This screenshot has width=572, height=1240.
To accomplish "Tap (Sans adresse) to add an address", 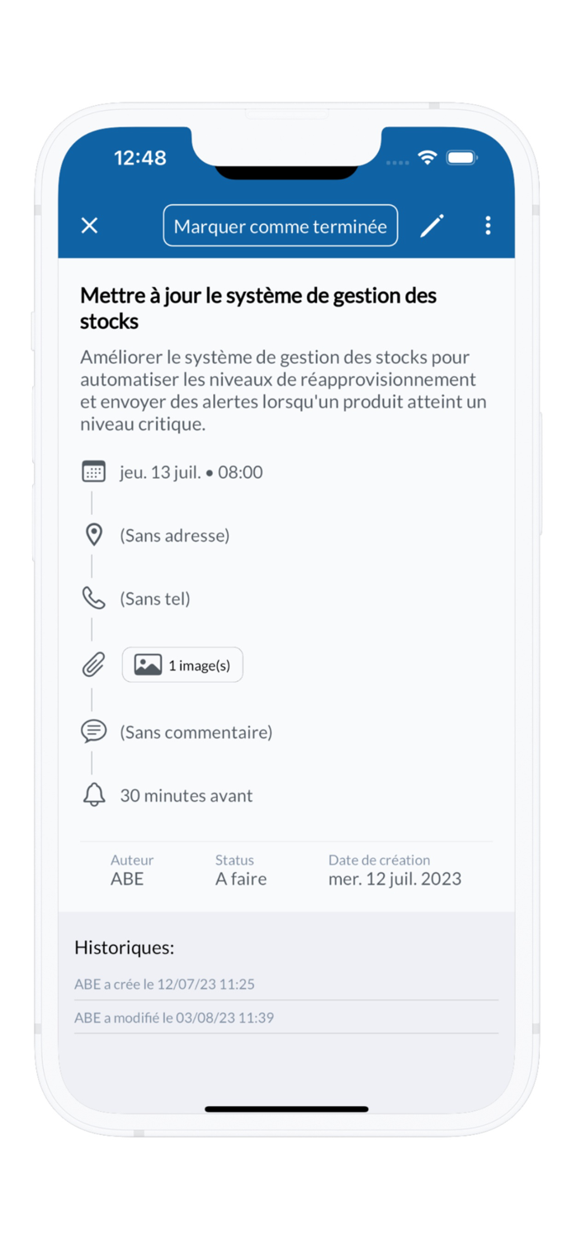I will 183,535.
